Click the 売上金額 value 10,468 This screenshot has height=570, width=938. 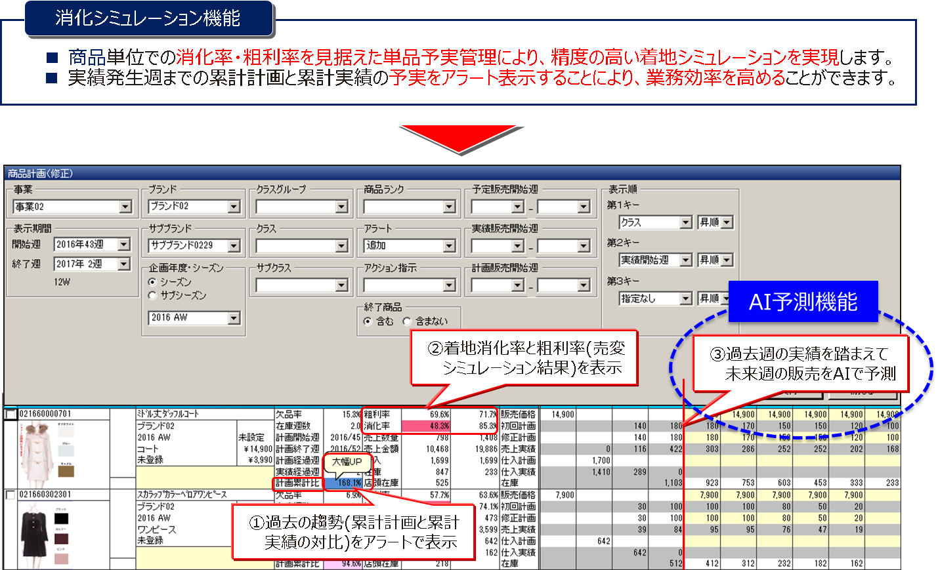coord(438,449)
